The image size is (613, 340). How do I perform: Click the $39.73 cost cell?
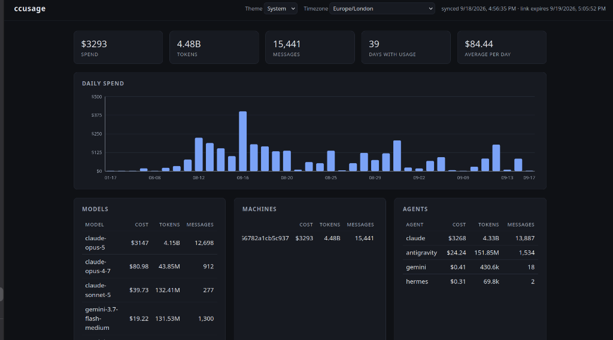click(139, 290)
